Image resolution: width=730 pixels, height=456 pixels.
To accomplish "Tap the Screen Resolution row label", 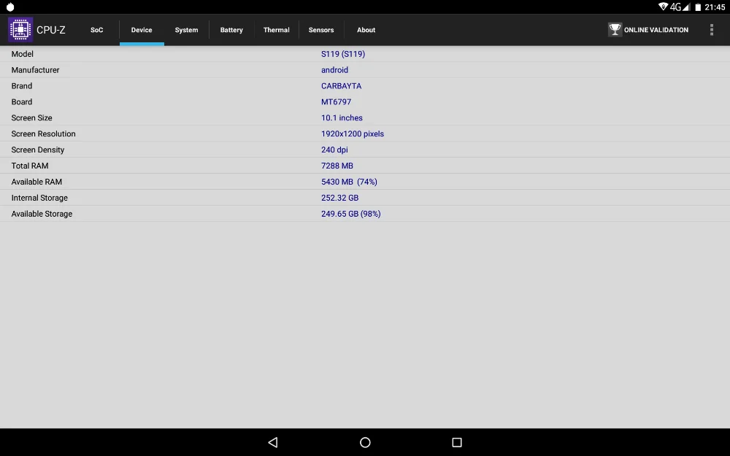I will [x=43, y=134].
